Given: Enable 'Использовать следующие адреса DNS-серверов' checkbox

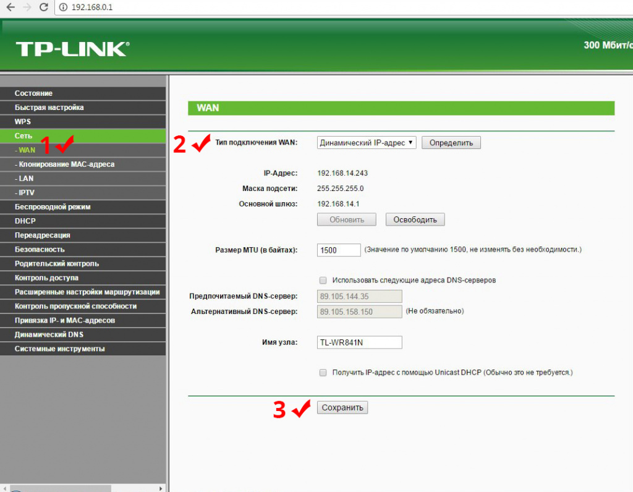Looking at the screenshot, I should pos(323,280).
